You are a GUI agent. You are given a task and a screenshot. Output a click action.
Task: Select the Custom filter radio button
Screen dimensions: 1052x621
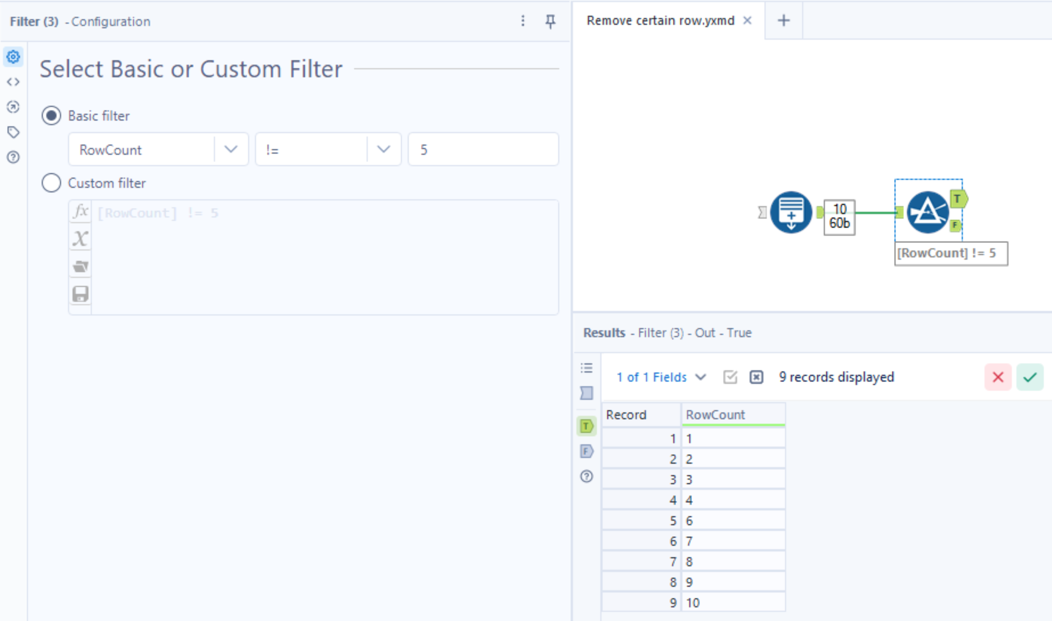tap(51, 183)
